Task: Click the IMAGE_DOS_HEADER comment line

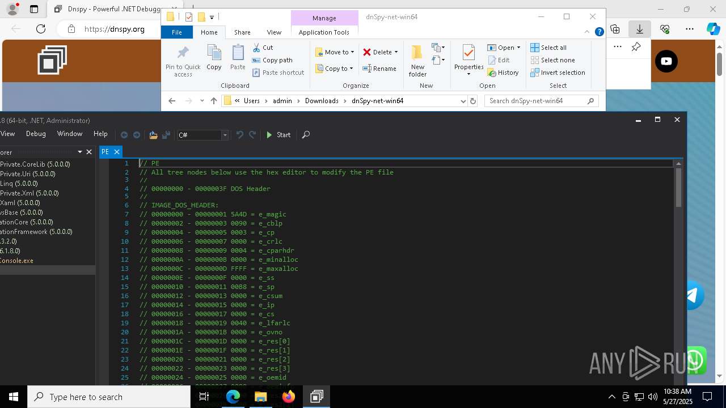Action: (179, 205)
